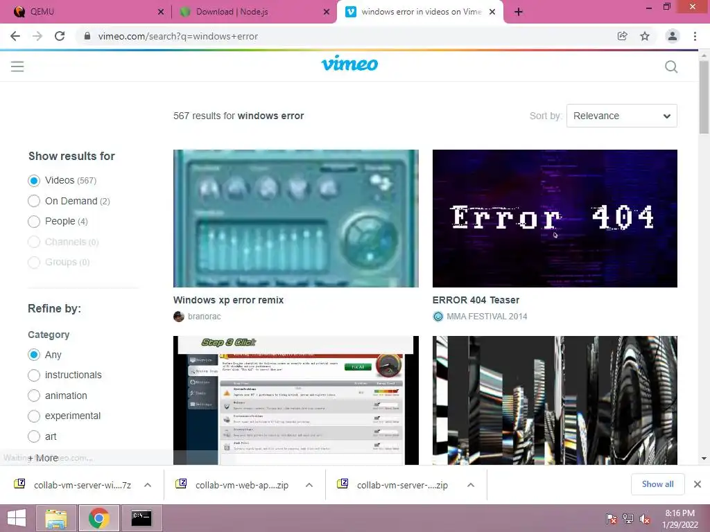The image size is (710, 532).
Task: Open the glitchy skyscrapers video thumbnail
Action: pos(555,400)
